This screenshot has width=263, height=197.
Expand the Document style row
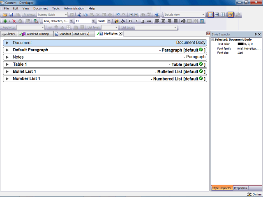point(7,43)
